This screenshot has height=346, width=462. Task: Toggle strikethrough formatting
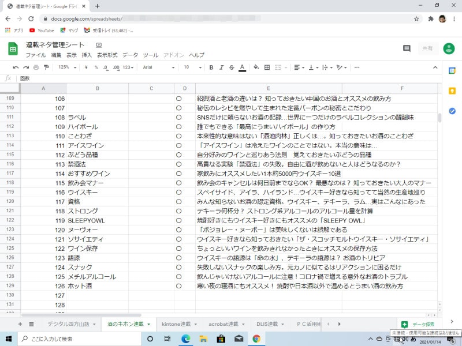point(232,67)
